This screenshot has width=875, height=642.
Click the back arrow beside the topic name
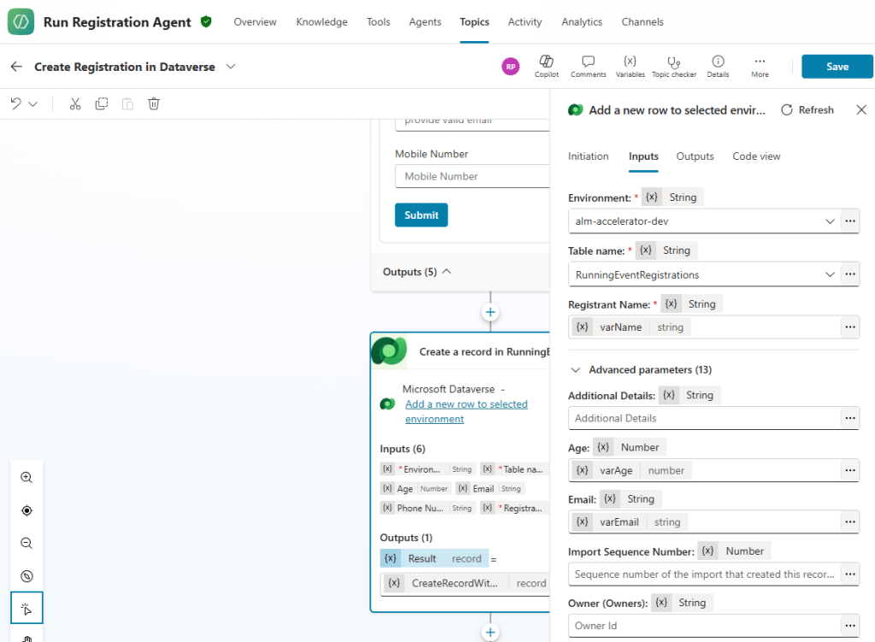tap(16, 67)
